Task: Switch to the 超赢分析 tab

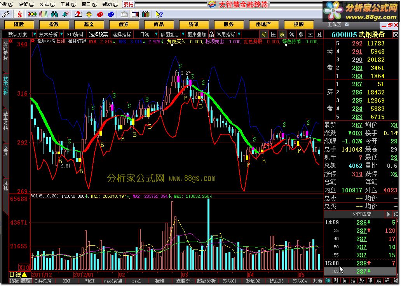Action: click(x=206, y=281)
